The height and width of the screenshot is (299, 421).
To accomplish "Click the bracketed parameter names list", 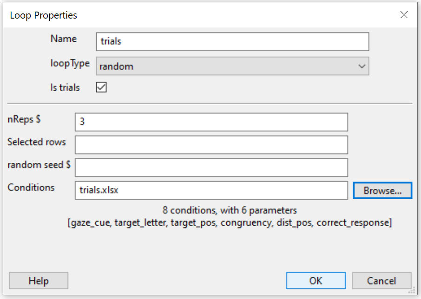I will pyautogui.click(x=230, y=223).
